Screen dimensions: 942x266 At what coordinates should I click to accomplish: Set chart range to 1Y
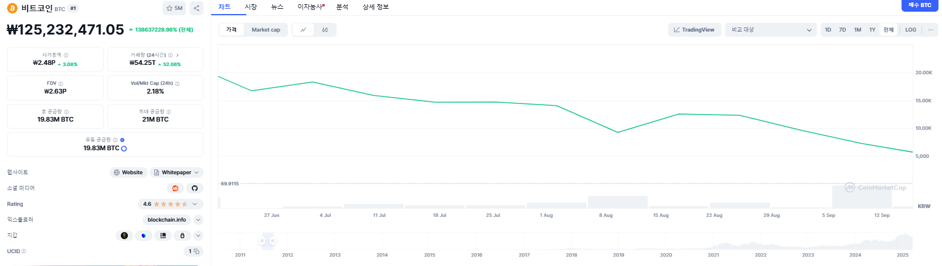[872, 30]
